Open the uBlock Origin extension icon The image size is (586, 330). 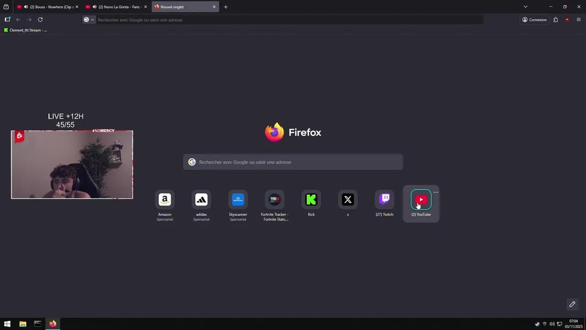click(567, 20)
